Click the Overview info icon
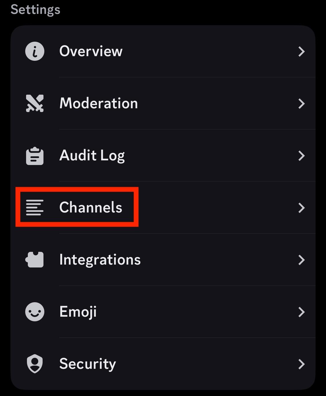 (35, 51)
